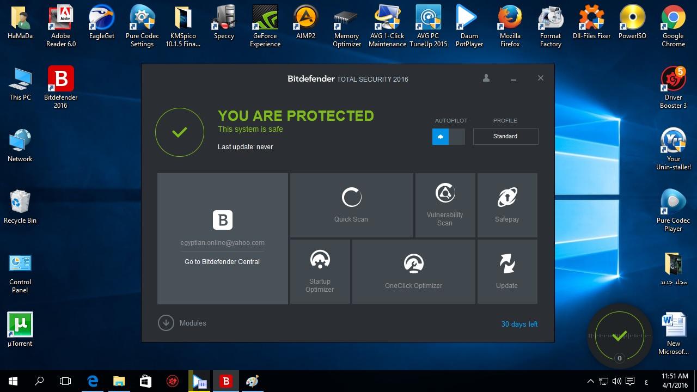This screenshot has height=392, width=697.
Task: Open the Bitdefender account user icon
Action: 486,78
